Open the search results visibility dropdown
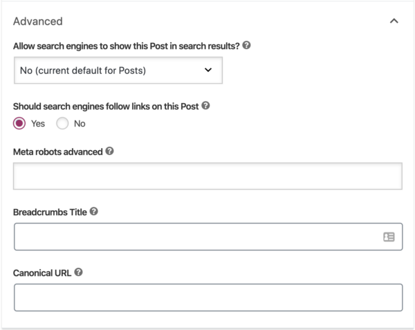The width and height of the screenshot is (415, 330). click(118, 71)
